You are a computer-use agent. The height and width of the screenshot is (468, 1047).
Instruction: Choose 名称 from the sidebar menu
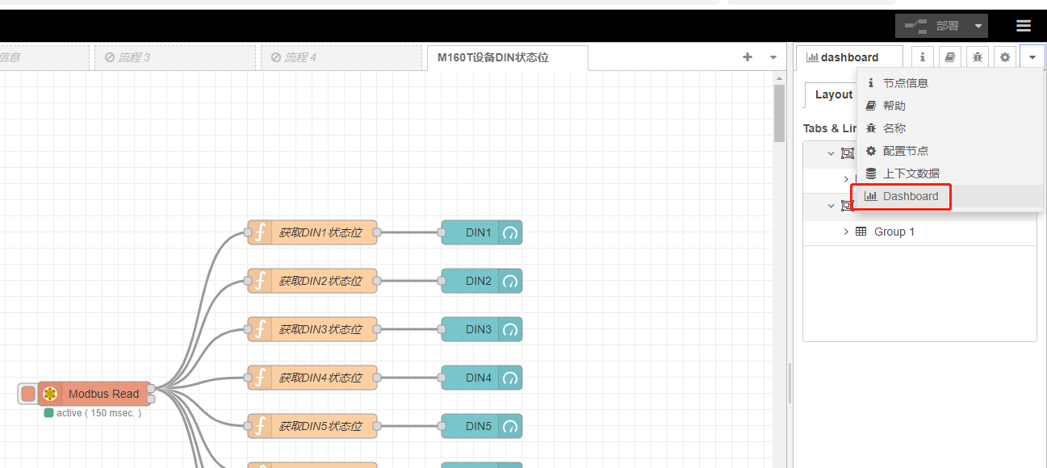click(949, 128)
